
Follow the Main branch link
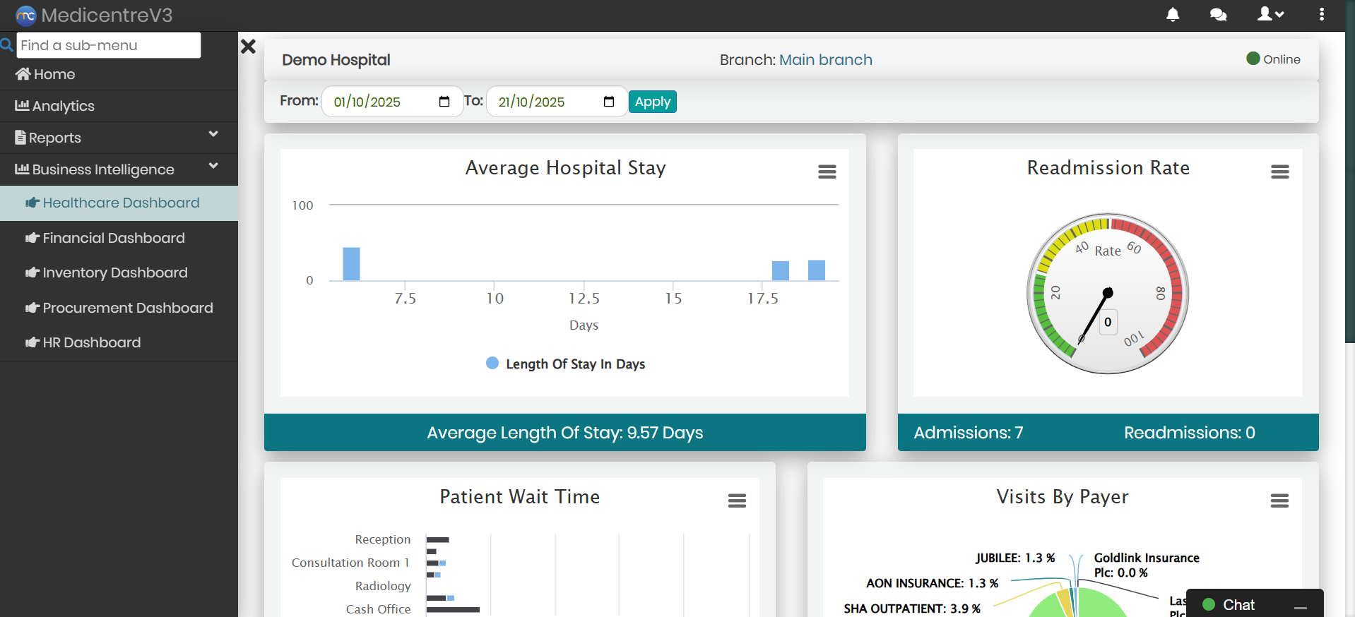(825, 60)
